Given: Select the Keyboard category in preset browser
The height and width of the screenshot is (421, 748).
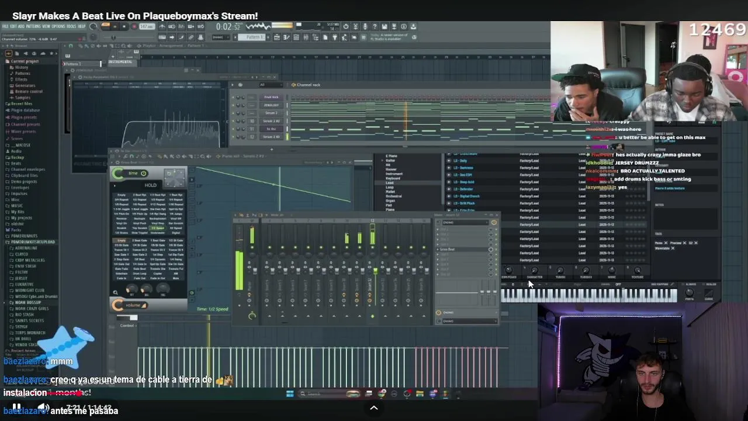Looking at the screenshot, I should tap(393, 178).
